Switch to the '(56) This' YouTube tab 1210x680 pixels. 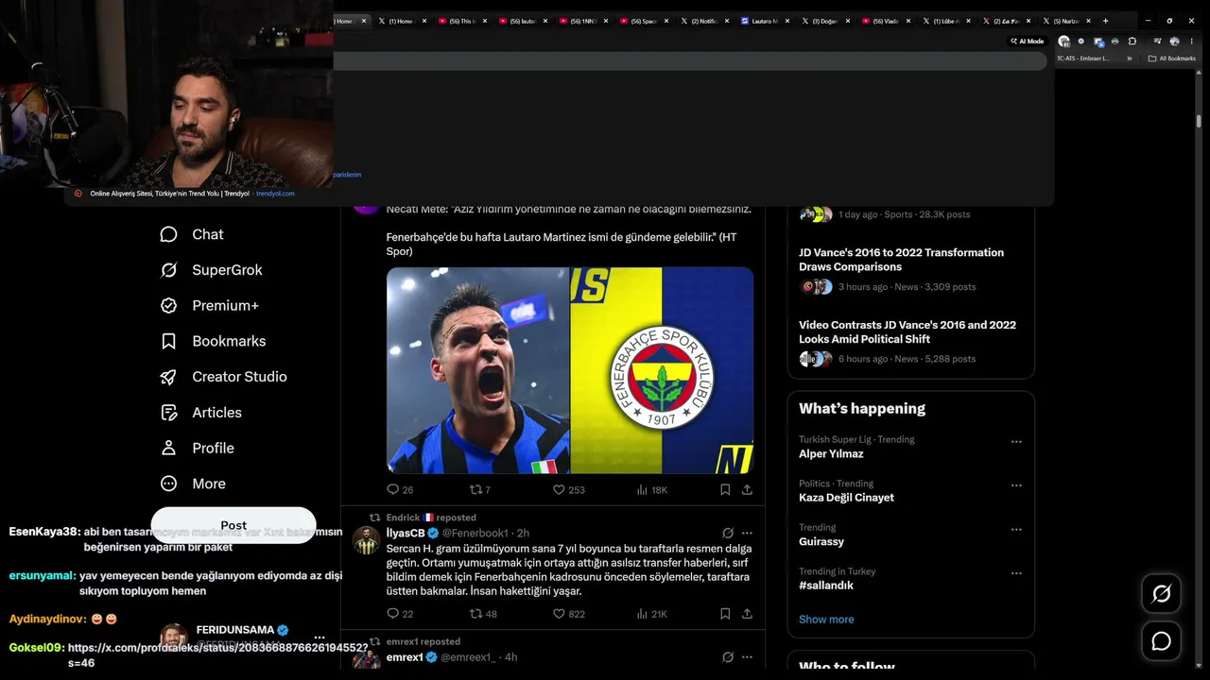coord(462,21)
